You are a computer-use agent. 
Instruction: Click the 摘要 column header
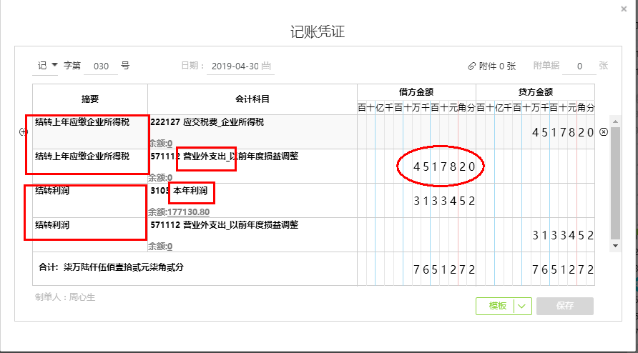[90, 99]
